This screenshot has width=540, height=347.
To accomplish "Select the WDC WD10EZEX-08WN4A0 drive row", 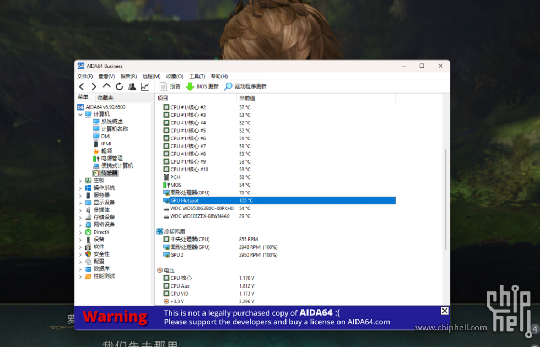I will coord(279,216).
